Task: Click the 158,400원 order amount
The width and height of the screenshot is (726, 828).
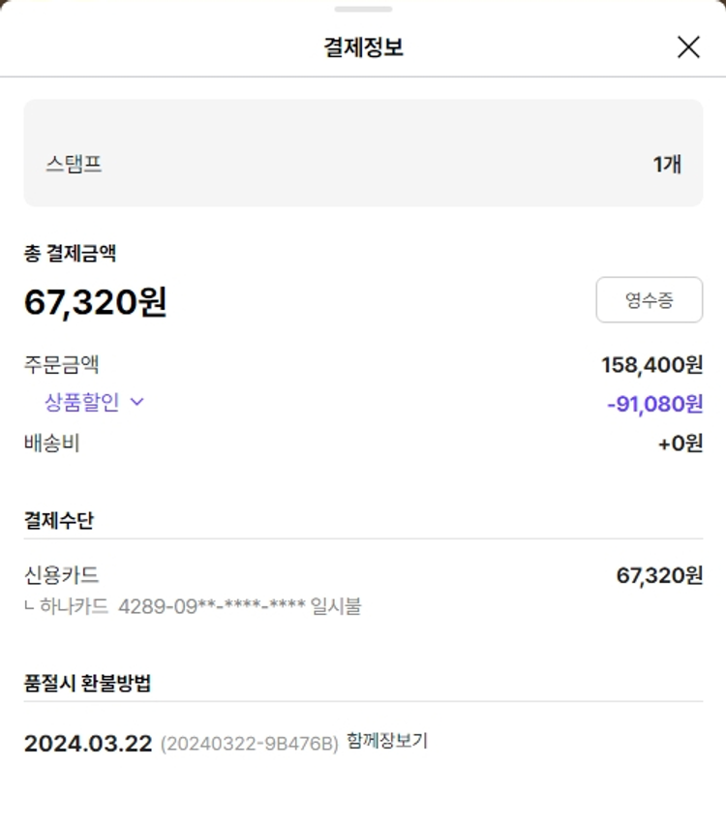Action: pos(651,365)
